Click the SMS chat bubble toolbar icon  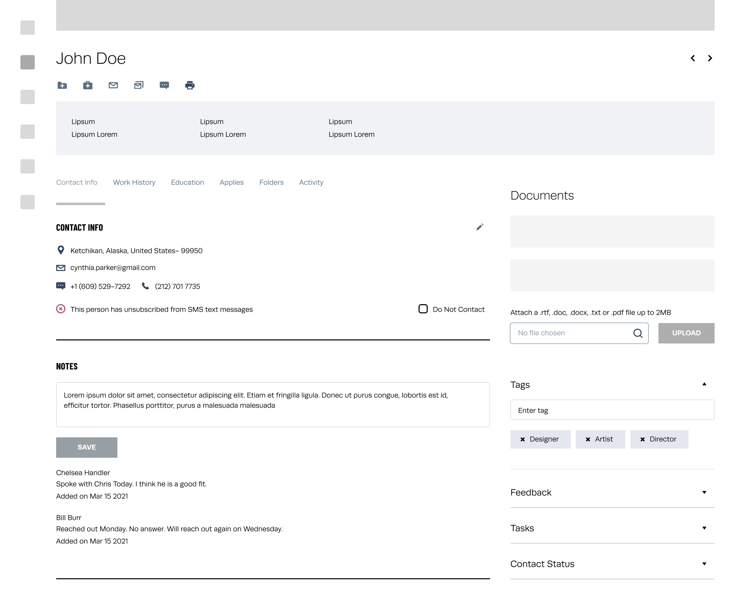pyautogui.click(x=164, y=85)
